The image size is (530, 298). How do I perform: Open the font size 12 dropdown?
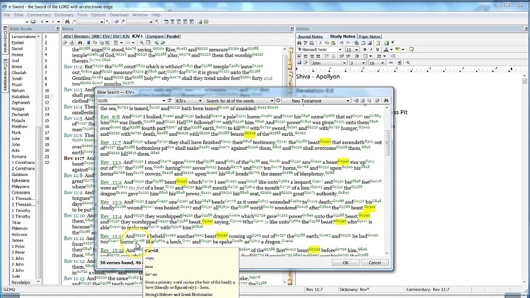pyautogui.click(x=356, y=50)
